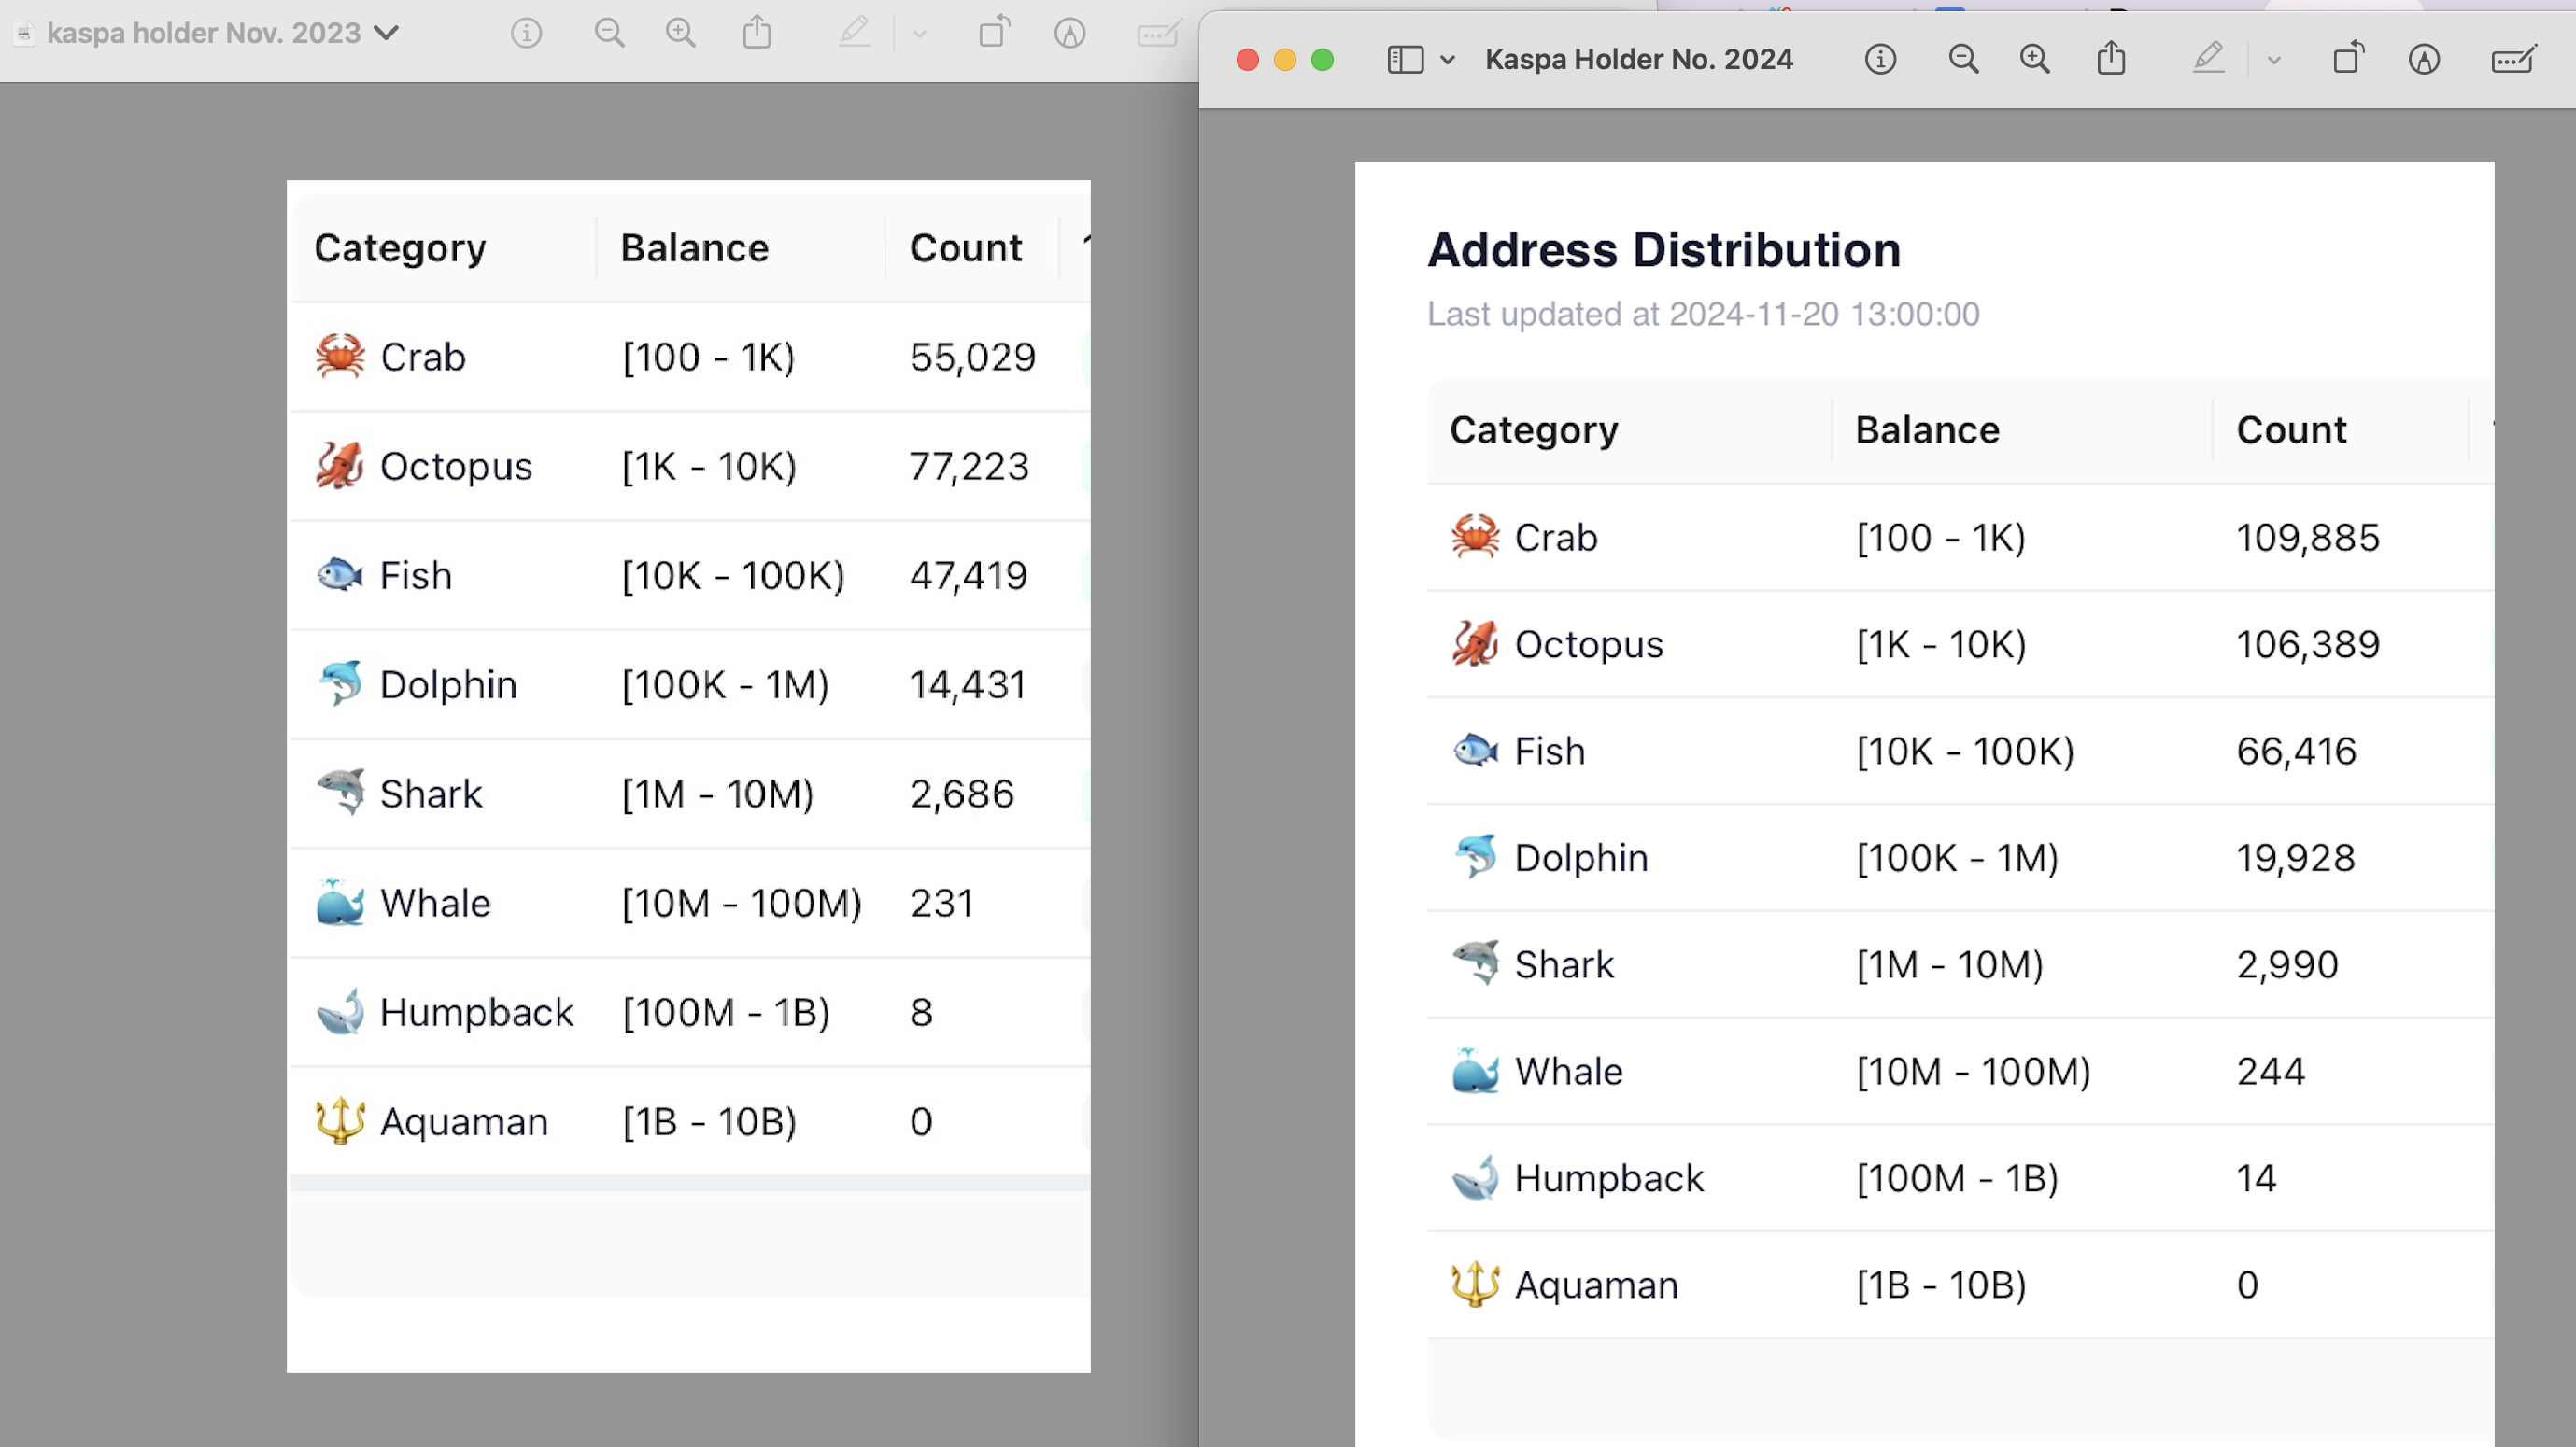This screenshot has height=1447, width=2576.
Task: Open form filling toolbar in Kaspa Holder No. 2024 window
Action: (x=2514, y=60)
